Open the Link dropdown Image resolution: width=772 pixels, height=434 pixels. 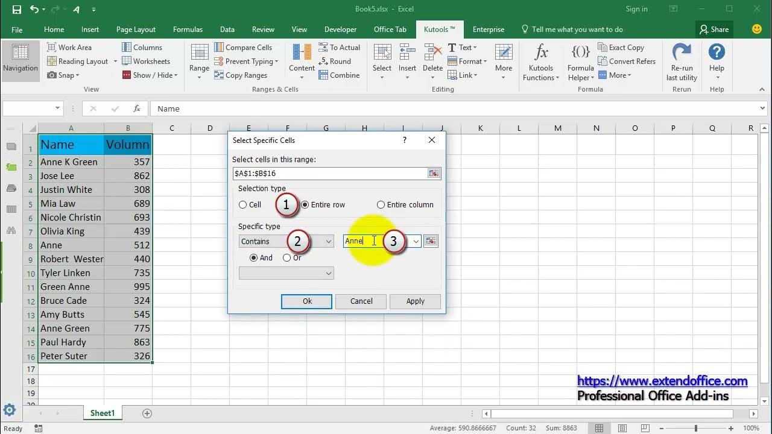tap(463, 75)
